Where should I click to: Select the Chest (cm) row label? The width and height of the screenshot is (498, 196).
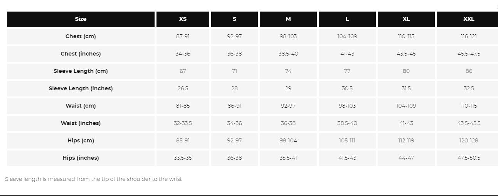click(x=81, y=36)
